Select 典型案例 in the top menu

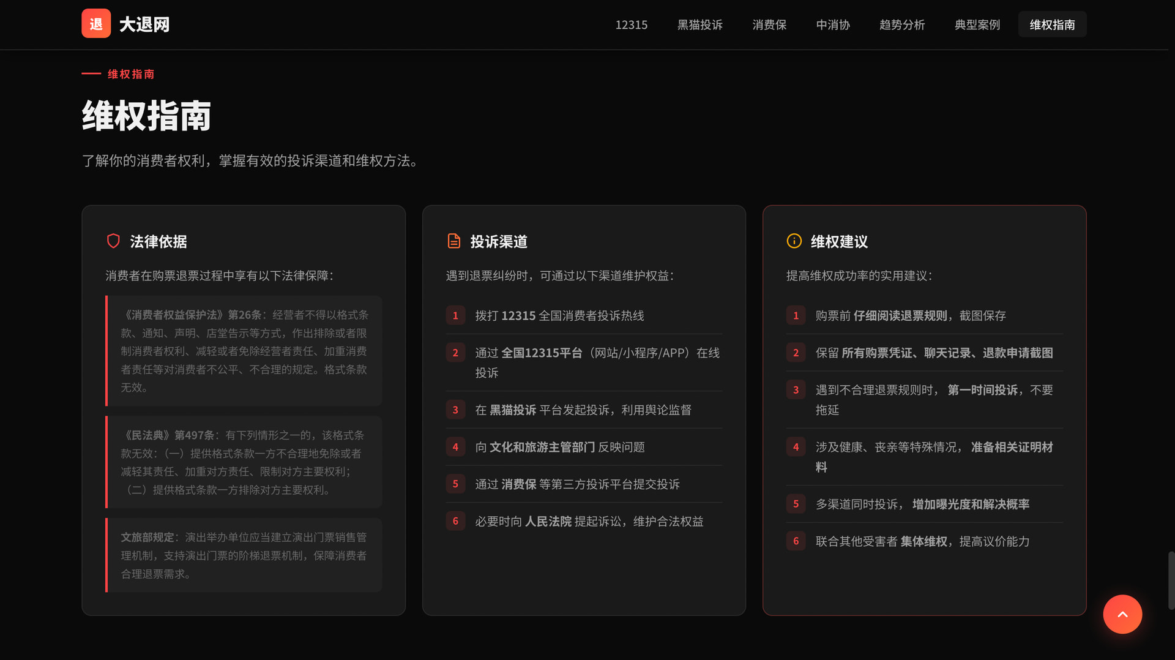[x=977, y=24]
